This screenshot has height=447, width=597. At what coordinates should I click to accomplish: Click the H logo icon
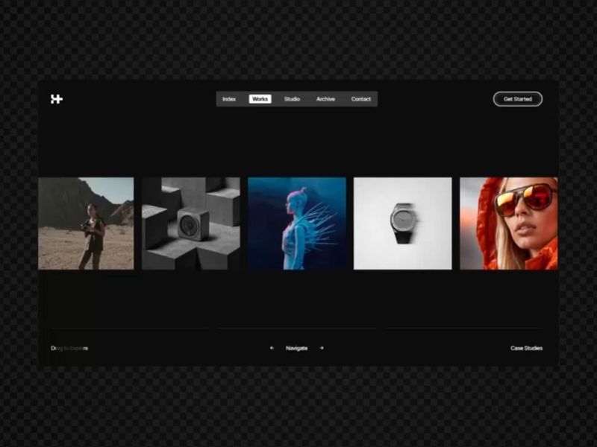(x=57, y=99)
